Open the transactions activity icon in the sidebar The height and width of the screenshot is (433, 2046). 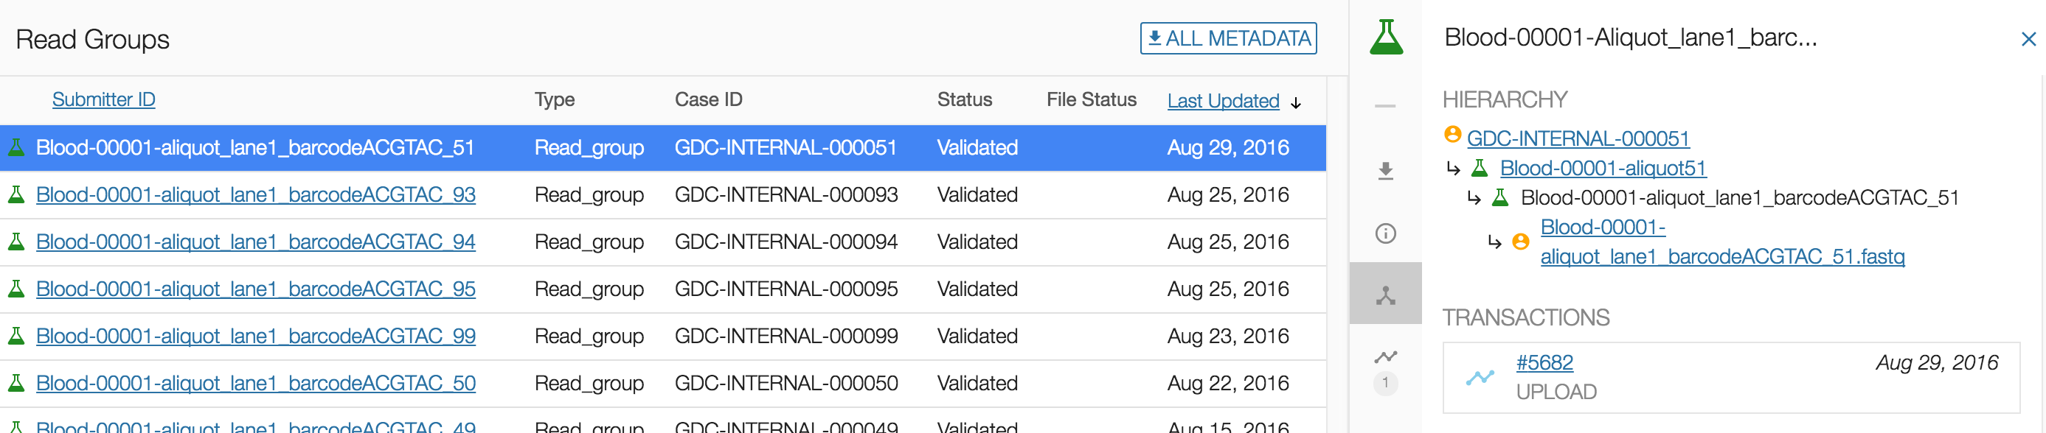[1385, 358]
